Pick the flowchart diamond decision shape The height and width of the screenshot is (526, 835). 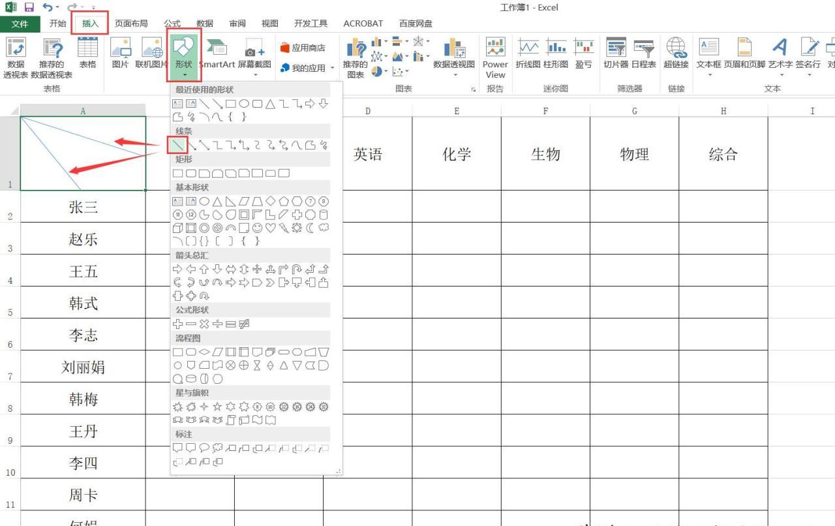[204, 352]
